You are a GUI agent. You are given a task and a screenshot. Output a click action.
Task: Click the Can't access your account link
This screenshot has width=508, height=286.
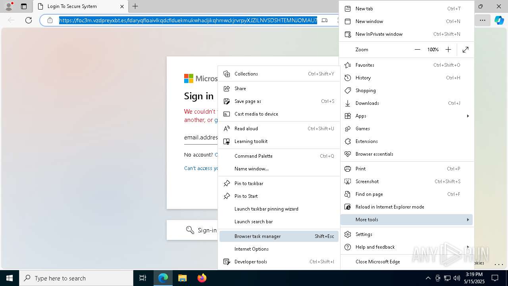(201, 168)
